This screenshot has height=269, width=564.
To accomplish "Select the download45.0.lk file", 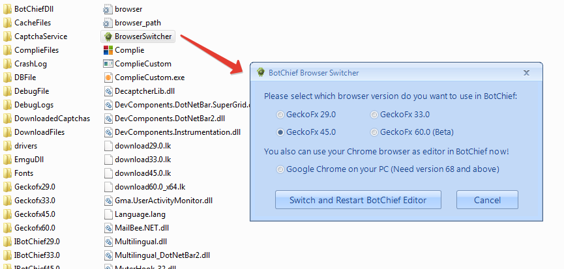I will pos(142,173).
